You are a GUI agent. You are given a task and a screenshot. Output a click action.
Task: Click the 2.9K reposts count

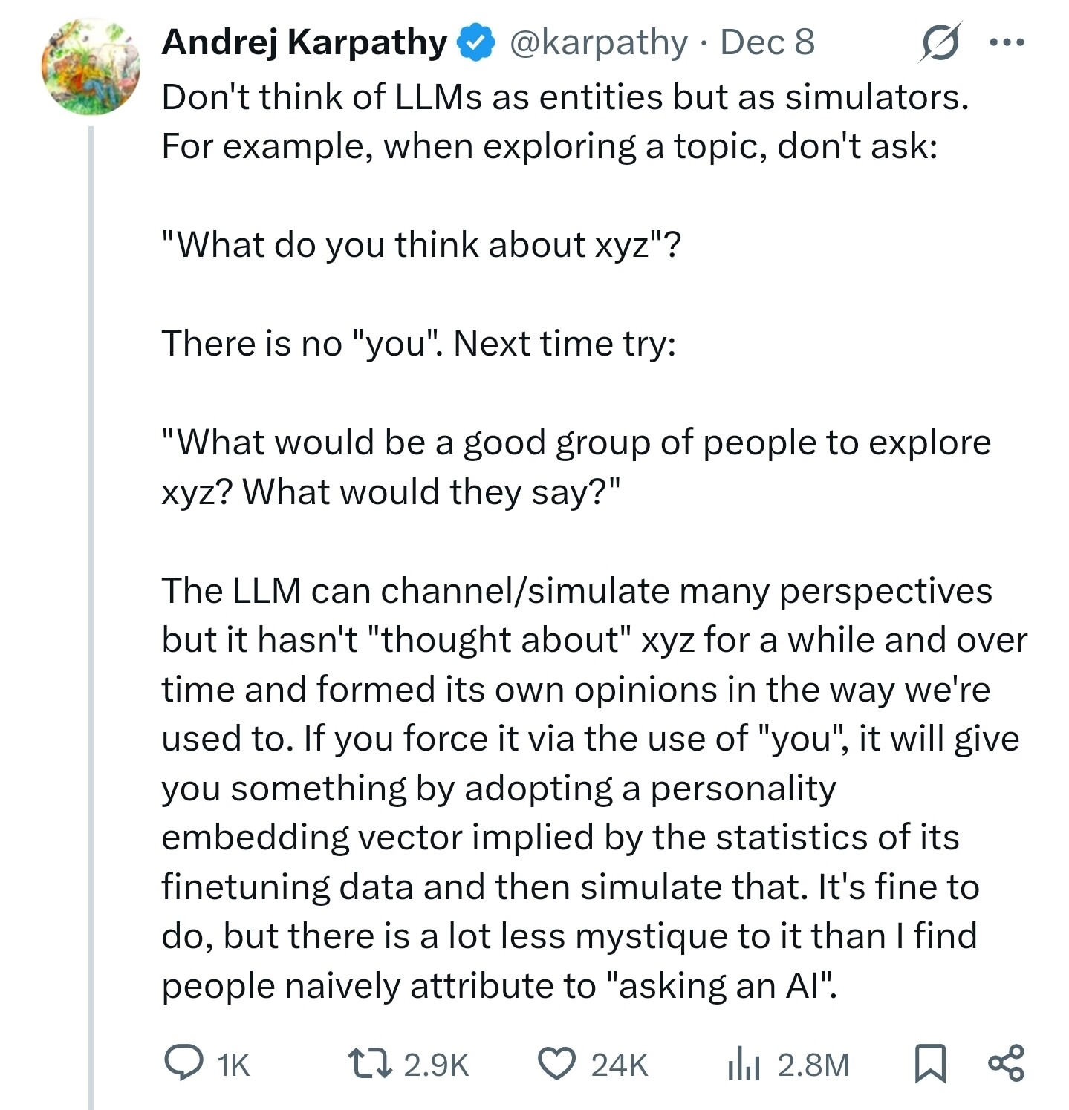pos(436,1065)
